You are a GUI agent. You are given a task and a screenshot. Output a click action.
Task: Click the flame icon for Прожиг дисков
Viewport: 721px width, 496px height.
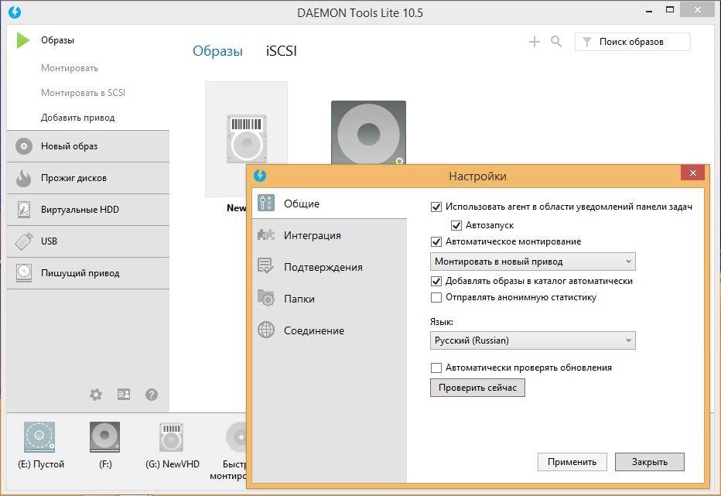coord(23,178)
